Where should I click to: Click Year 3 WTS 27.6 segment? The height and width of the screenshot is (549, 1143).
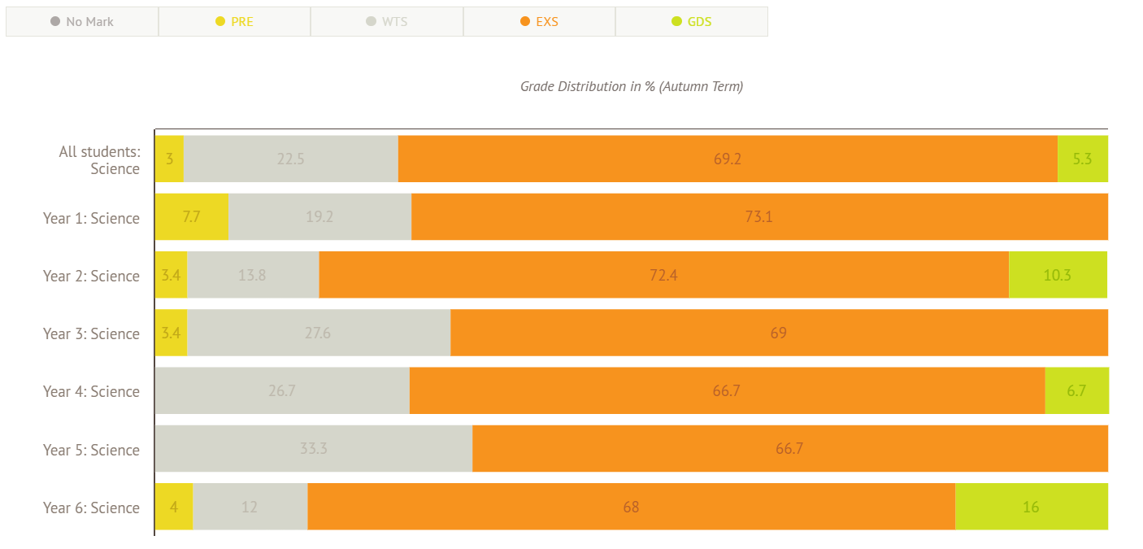(318, 333)
